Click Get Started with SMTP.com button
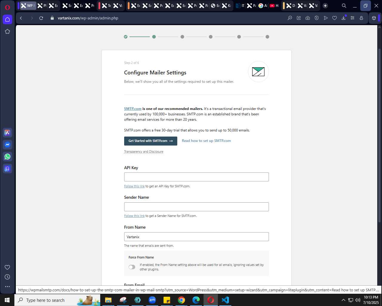 point(151,141)
